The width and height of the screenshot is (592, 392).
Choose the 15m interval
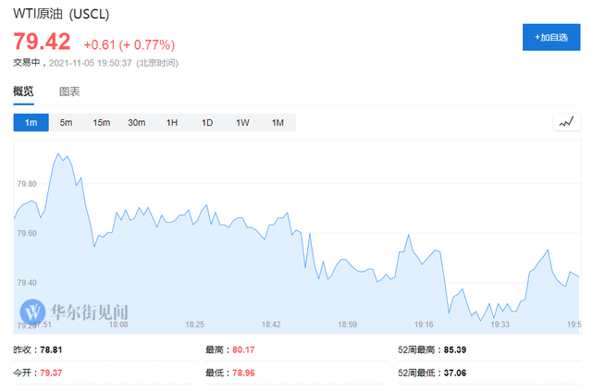101,123
